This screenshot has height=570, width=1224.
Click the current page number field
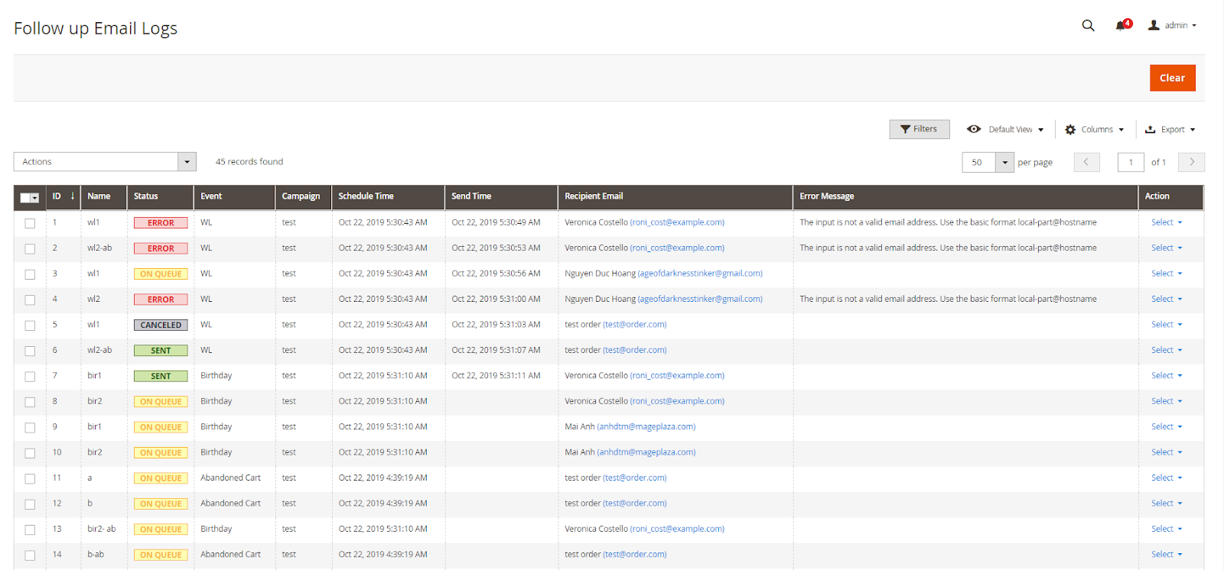1130,162
